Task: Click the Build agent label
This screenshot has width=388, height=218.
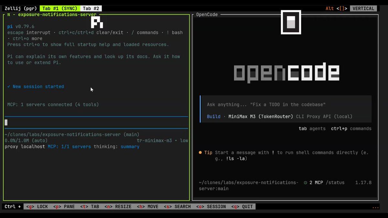Action: tap(214, 117)
